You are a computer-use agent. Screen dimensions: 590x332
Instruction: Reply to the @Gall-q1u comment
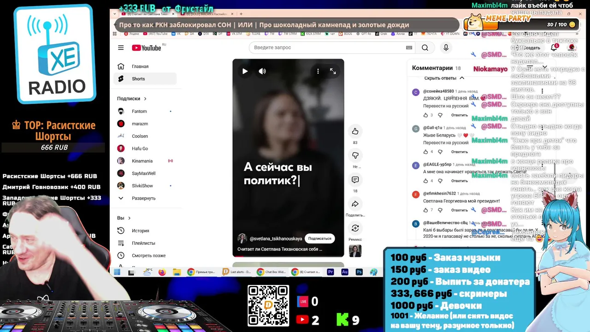point(460,152)
